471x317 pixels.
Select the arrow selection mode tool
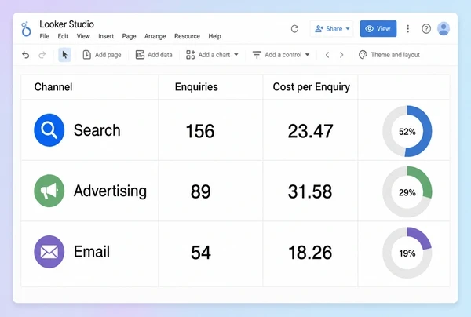click(x=64, y=55)
